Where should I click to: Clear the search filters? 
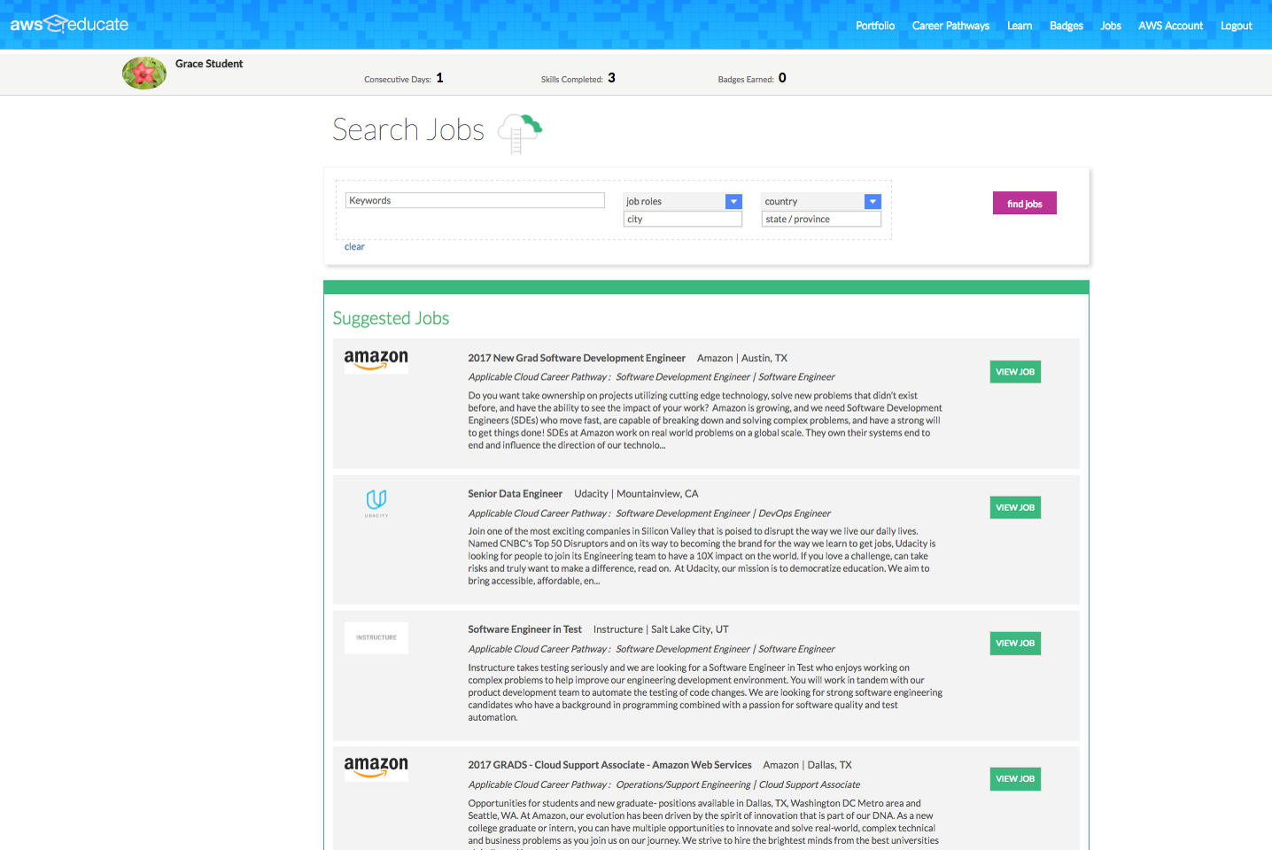click(x=354, y=247)
